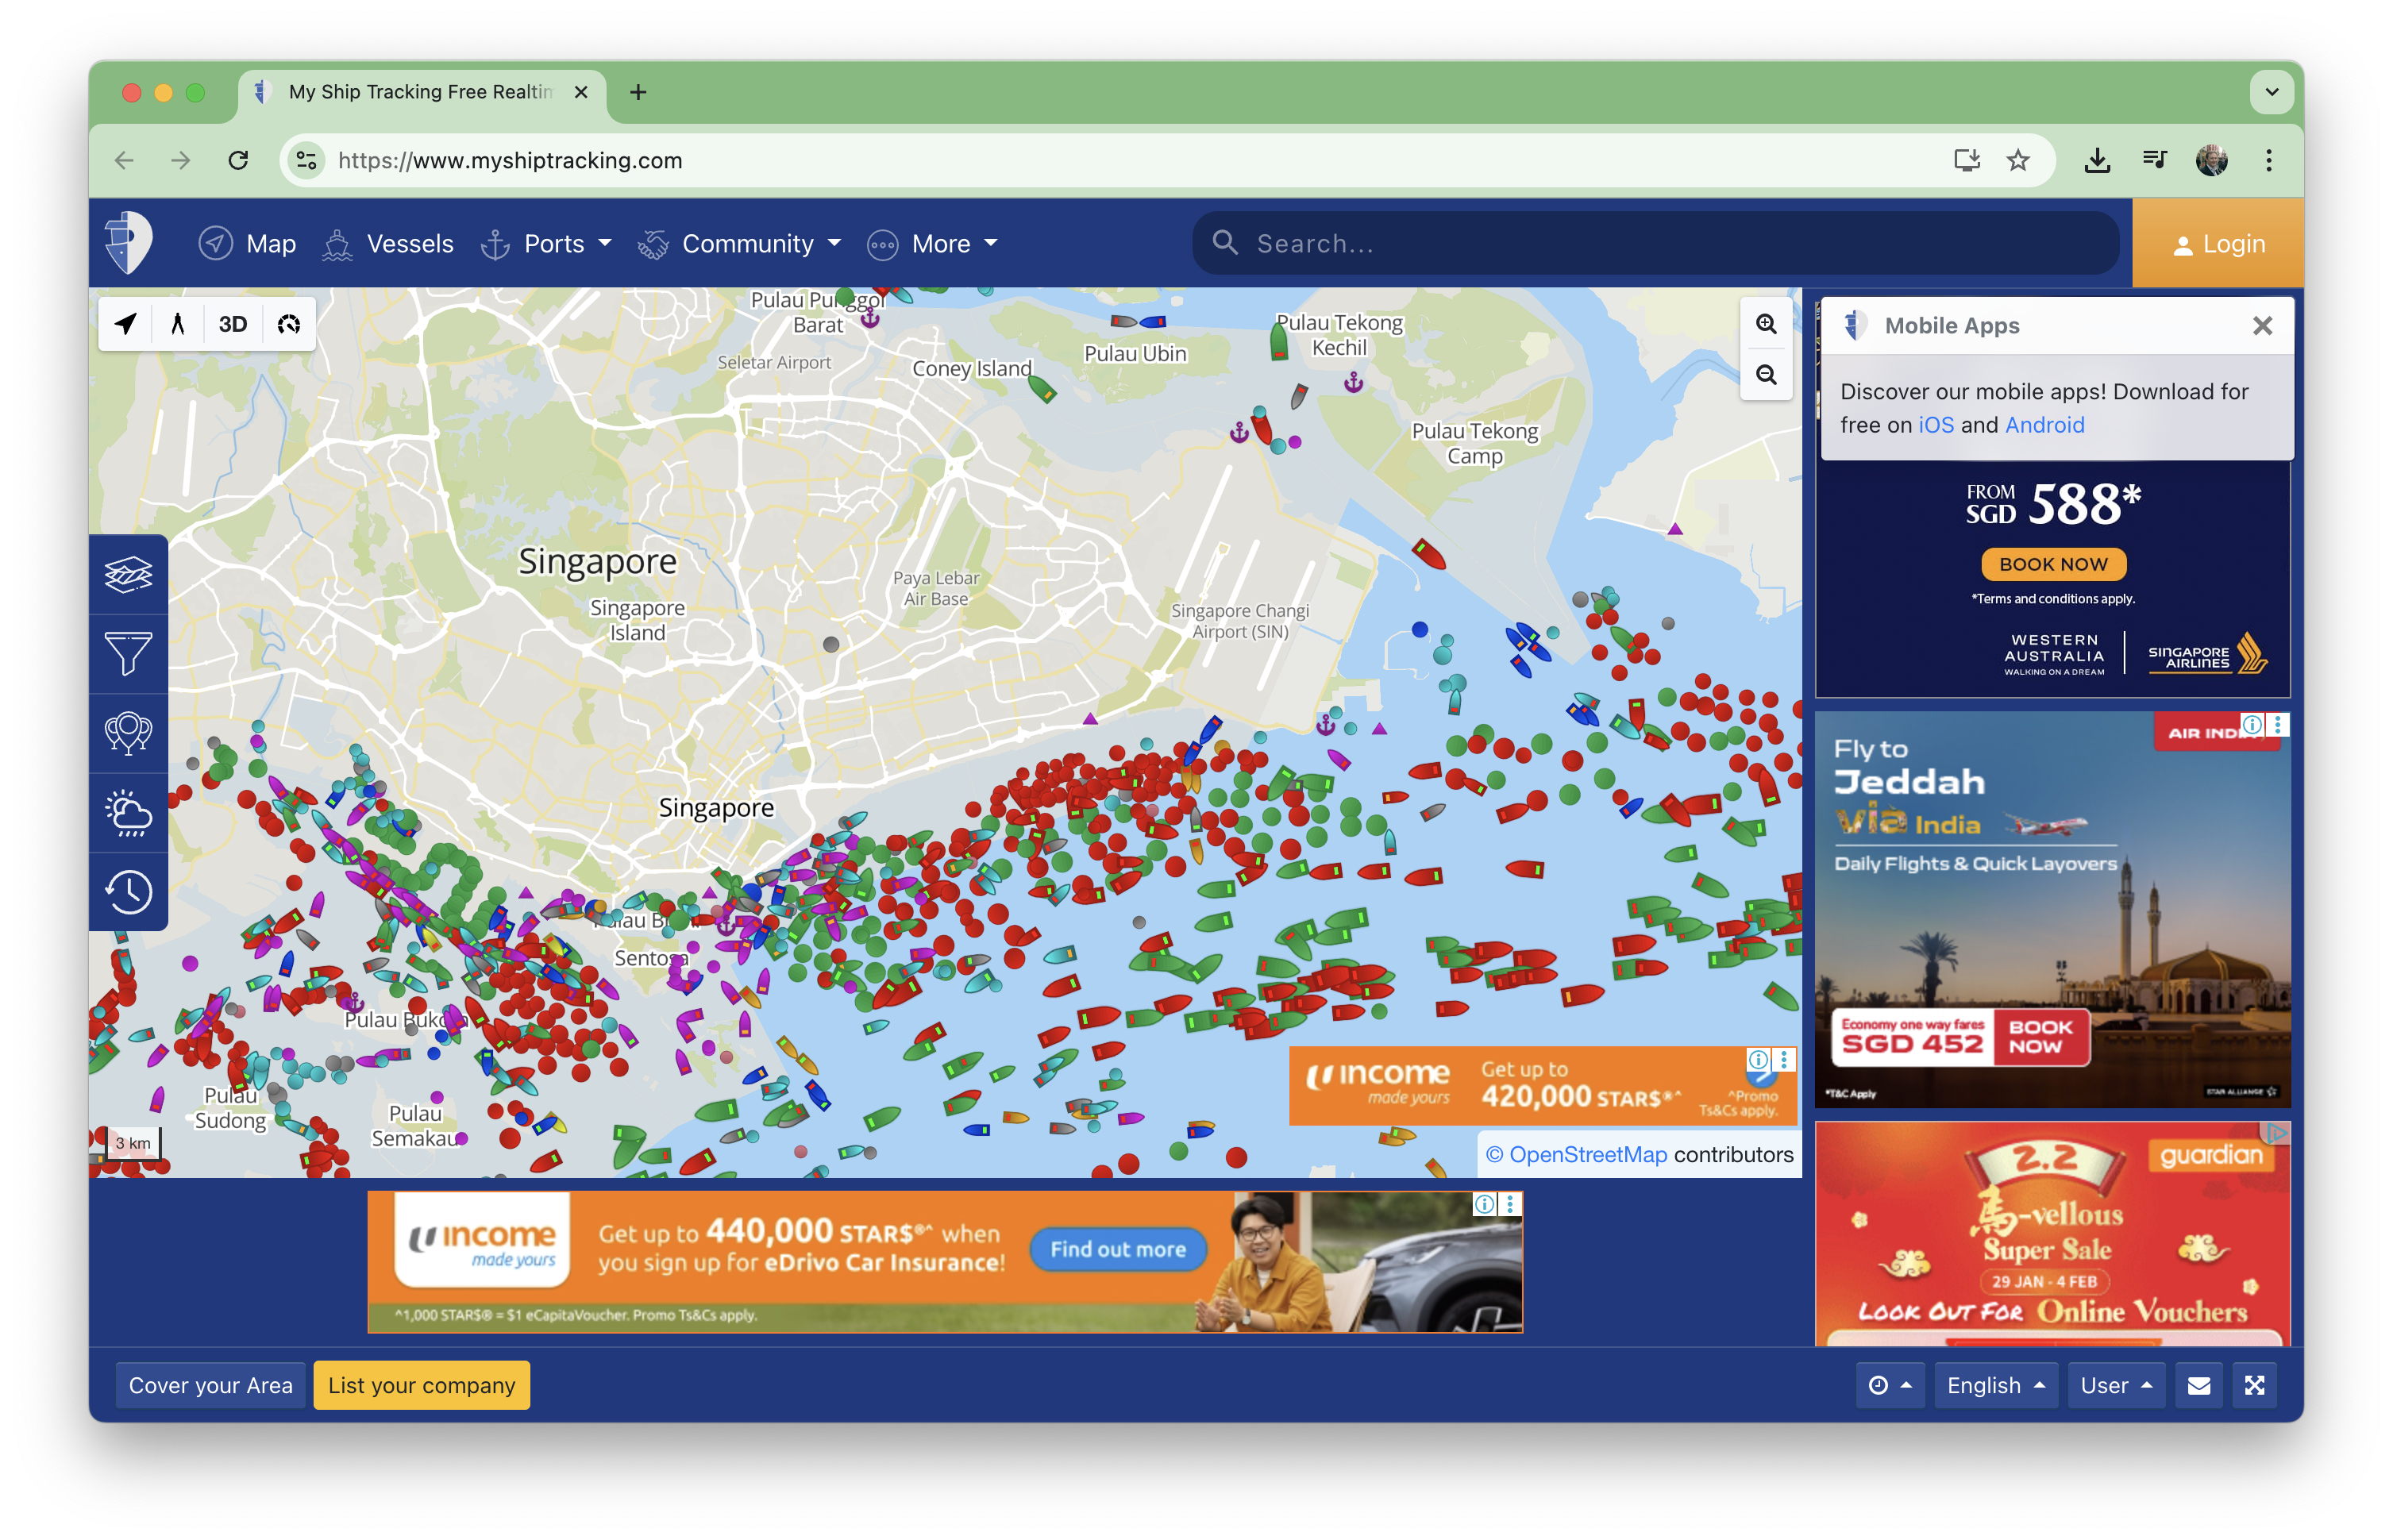Show the ports markers panel
The height and width of the screenshot is (1540, 2393).
[x=129, y=733]
